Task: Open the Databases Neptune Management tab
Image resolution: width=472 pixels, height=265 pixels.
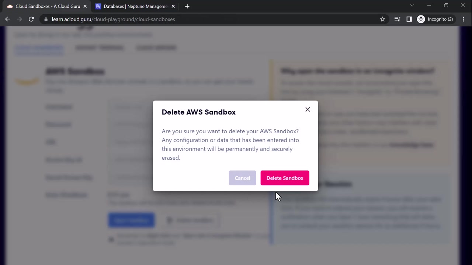Action: [x=136, y=6]
